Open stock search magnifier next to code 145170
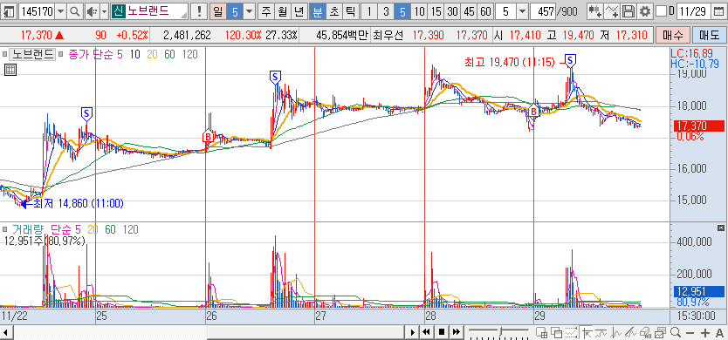This screenshot has width=728, height=340. coord(75,11)
